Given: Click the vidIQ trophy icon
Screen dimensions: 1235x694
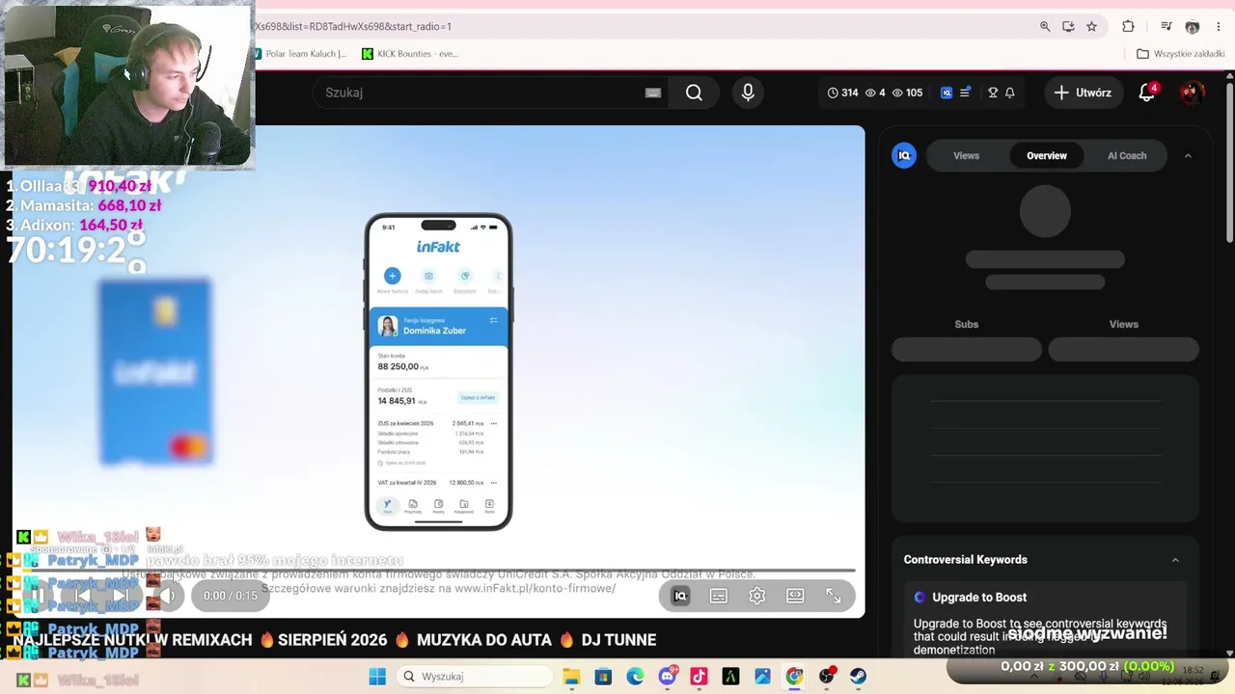Looking at the screenshot, I should point(993,93).
